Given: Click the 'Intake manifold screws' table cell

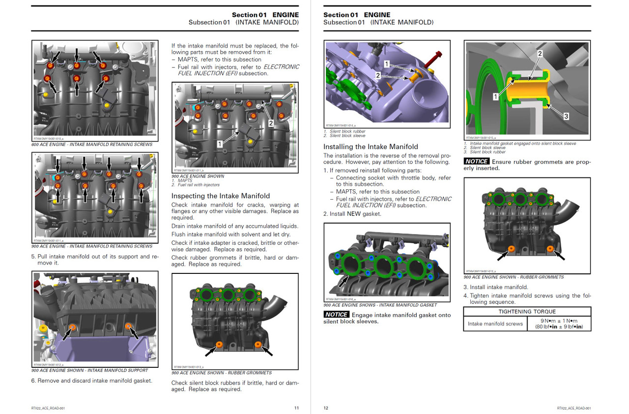Looking at the screenshot, I should [495, 324].
